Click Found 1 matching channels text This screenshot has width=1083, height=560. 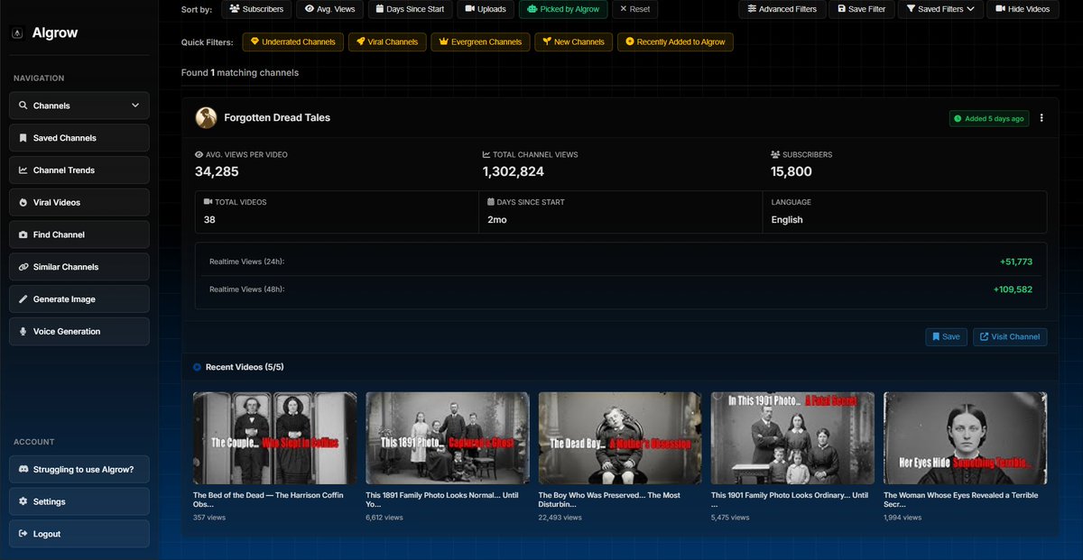coord(240,72)
